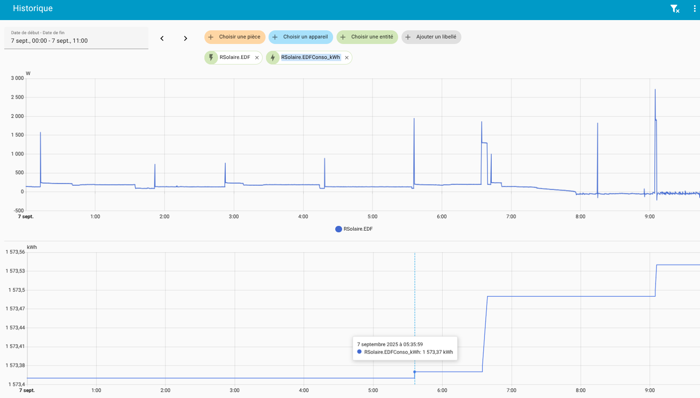Click the RSolaire.EDF legend color dot
The image size is (700, 398).
click(x=339, y=229)
